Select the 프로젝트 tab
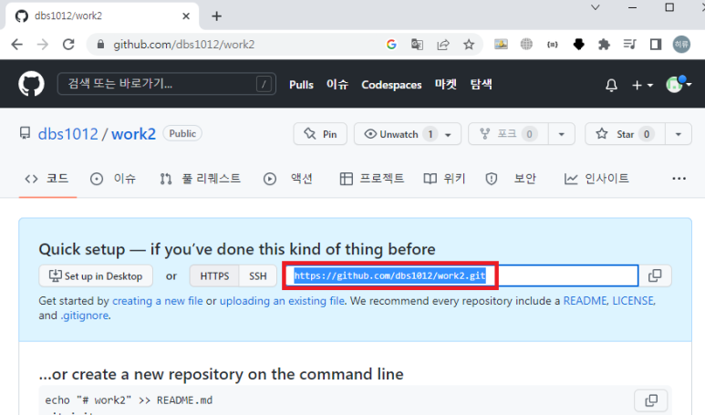The image size is (705, 415). 372,179
